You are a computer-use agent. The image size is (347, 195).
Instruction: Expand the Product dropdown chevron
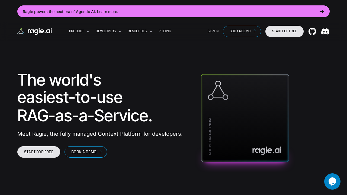pyautogui.click(x=88, y=31)
